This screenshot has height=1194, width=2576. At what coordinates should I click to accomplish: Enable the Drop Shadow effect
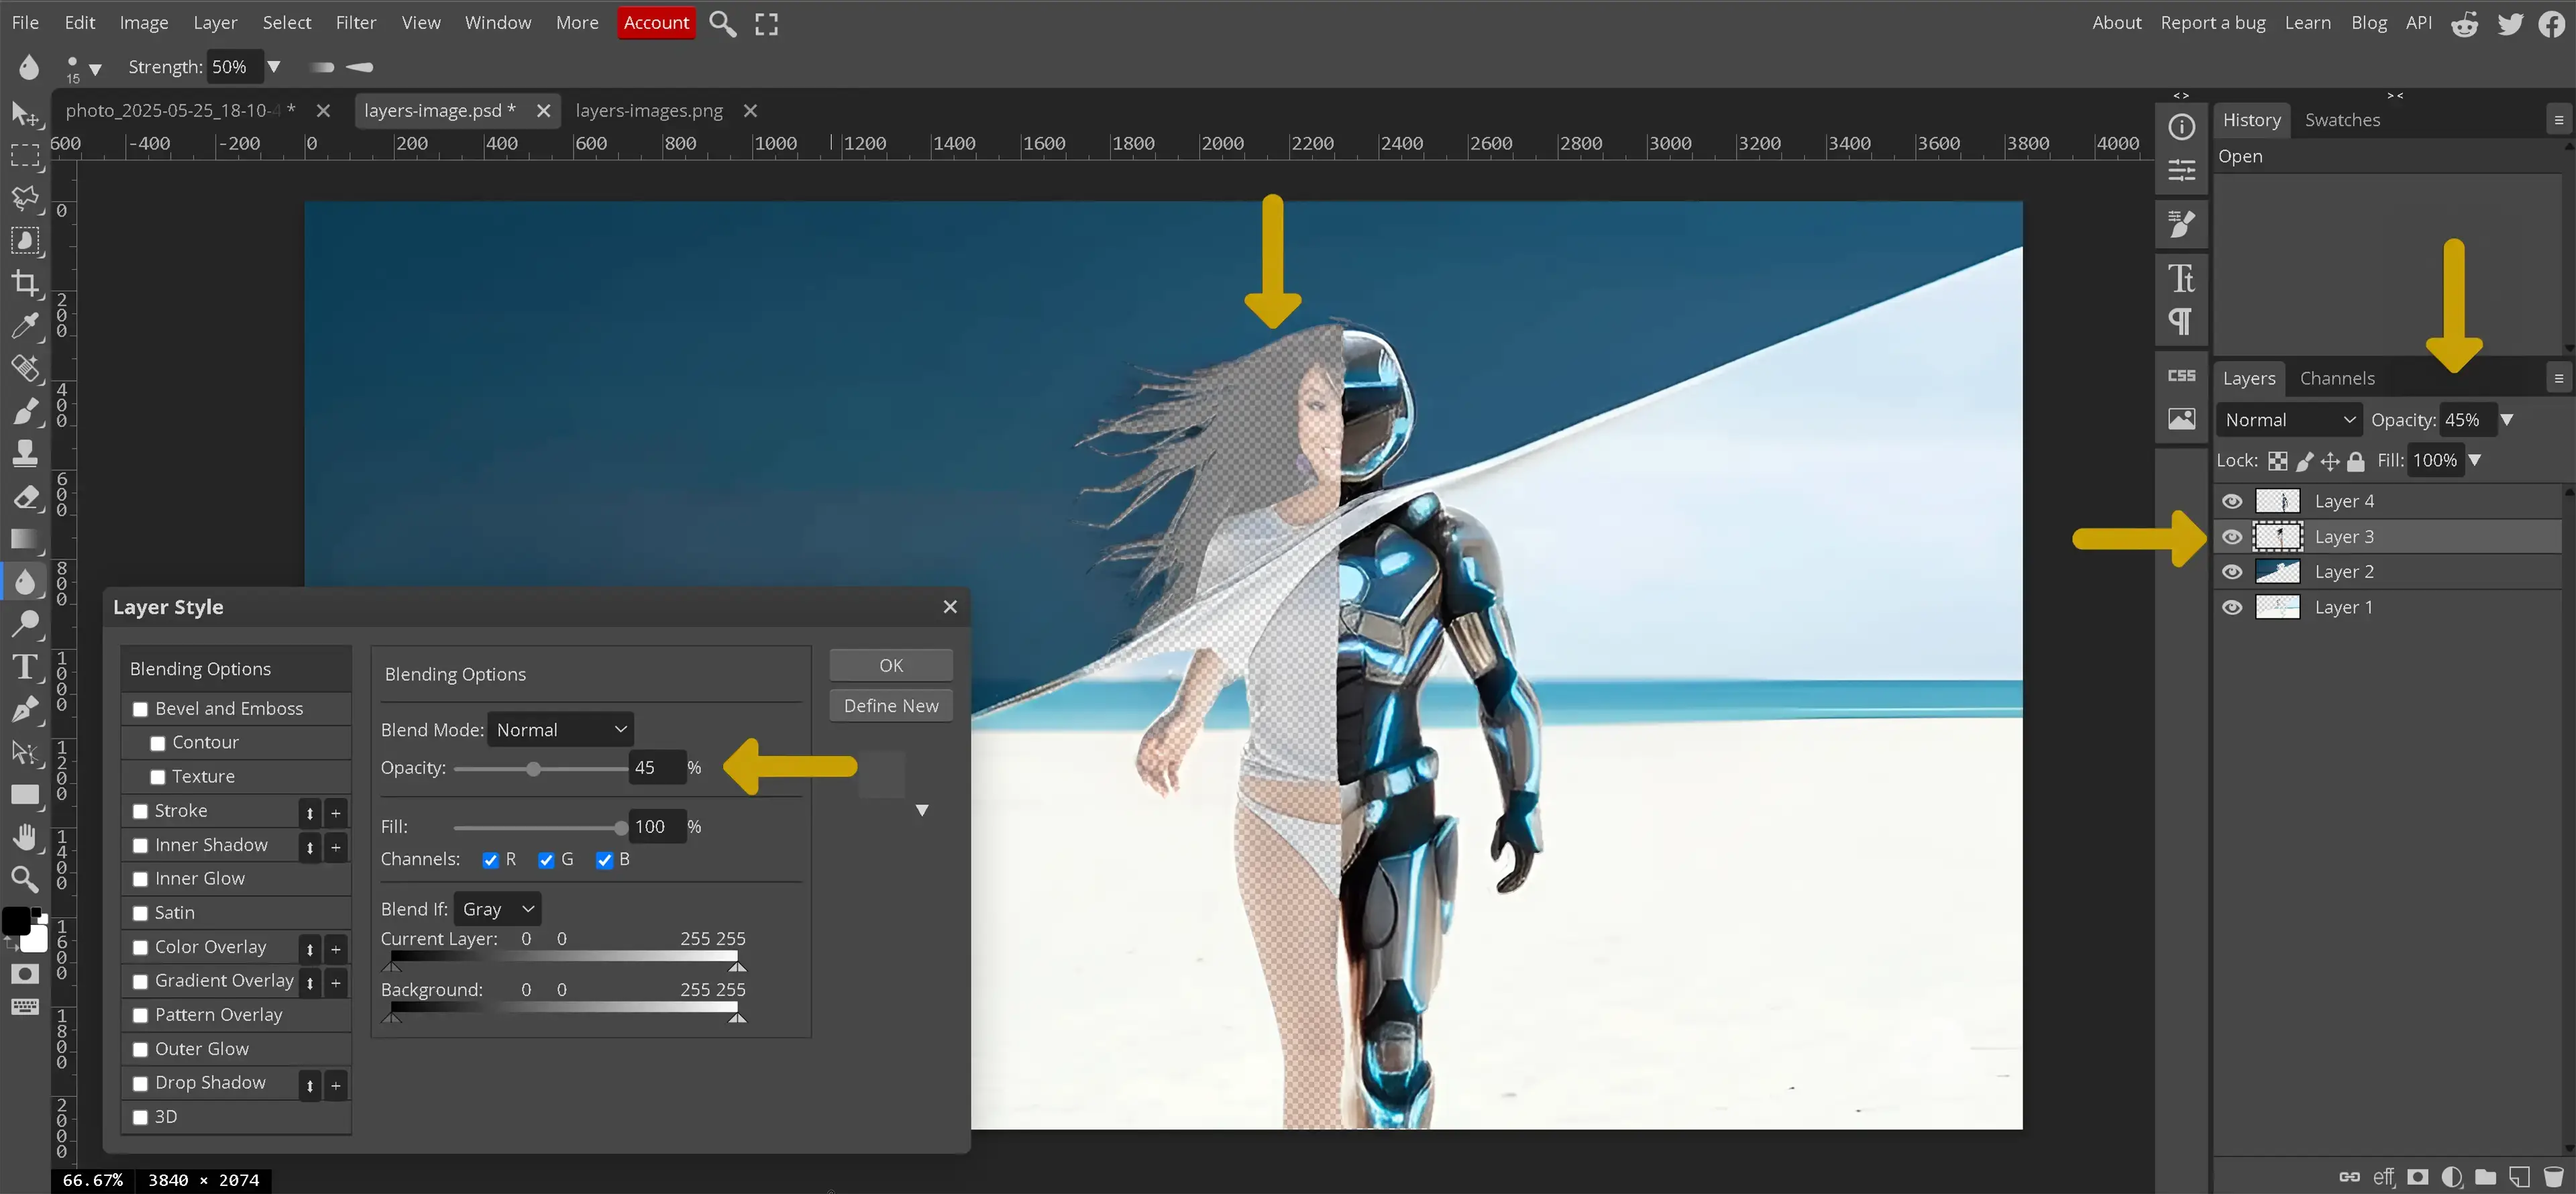[140, 1084]
